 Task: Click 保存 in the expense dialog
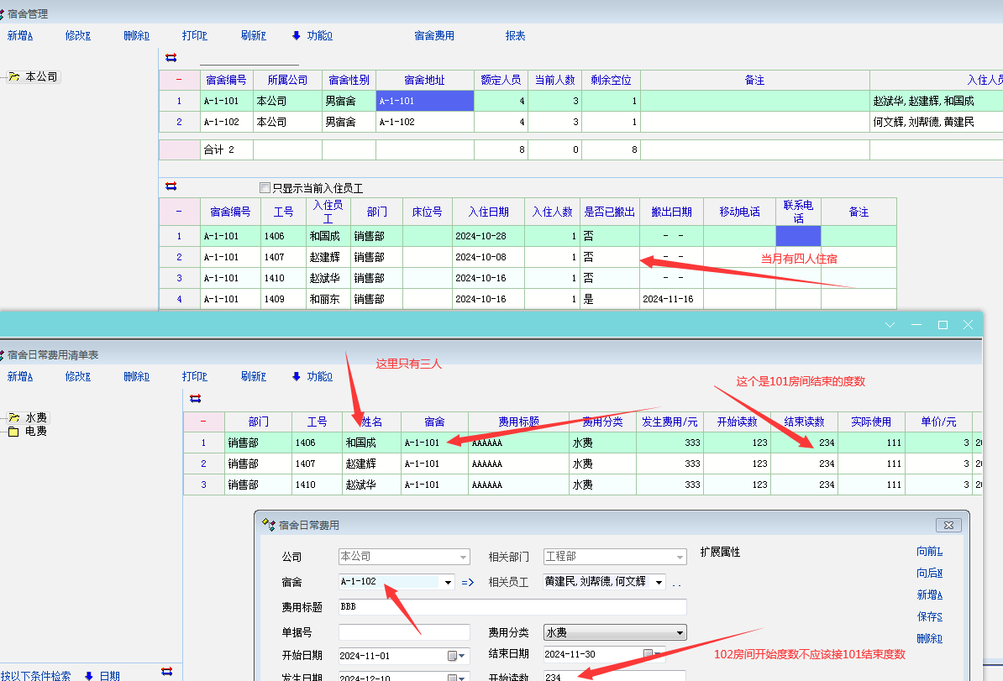click(x=929, y=616)
